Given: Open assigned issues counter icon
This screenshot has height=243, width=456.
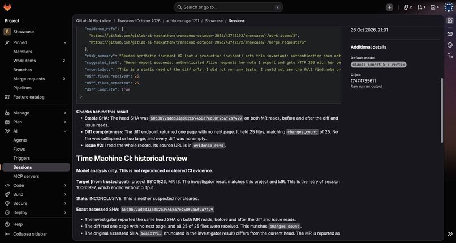Looking at the screenshot, I should click(408, 7).
